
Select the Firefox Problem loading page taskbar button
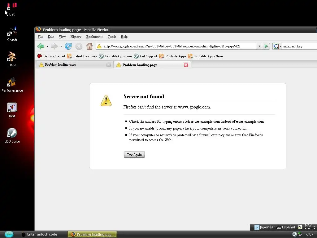[x=92, y=234]
